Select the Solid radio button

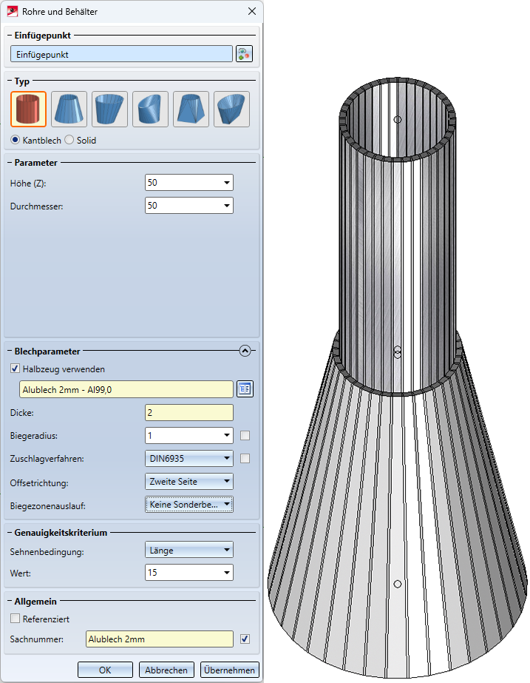click(69, 140)
